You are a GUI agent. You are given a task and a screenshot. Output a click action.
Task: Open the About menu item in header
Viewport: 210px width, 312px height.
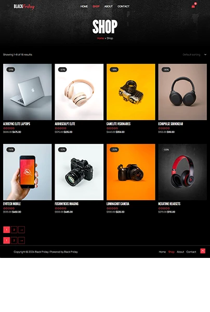(109, 6)
